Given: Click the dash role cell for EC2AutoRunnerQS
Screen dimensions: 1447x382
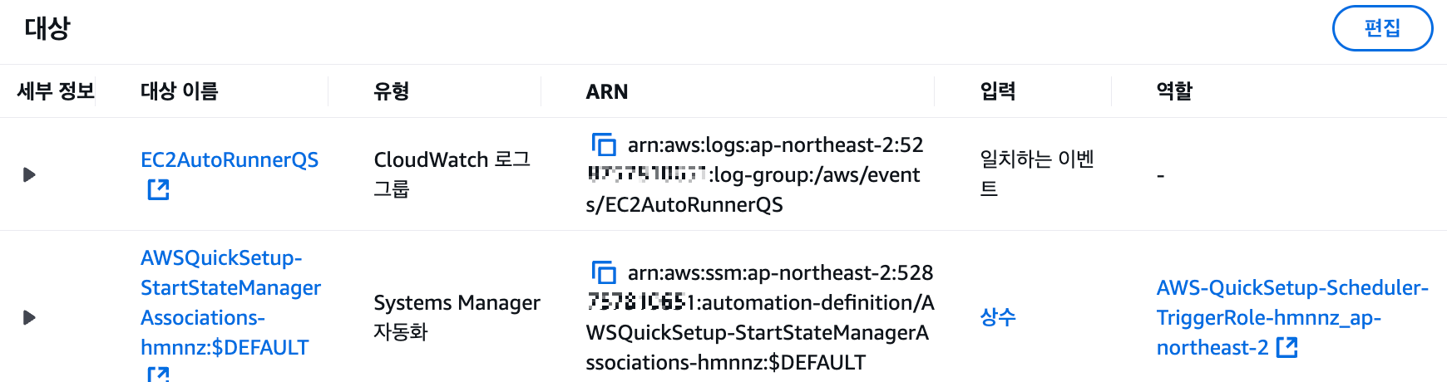Looking at the screenshot, I should (1161, 175).
